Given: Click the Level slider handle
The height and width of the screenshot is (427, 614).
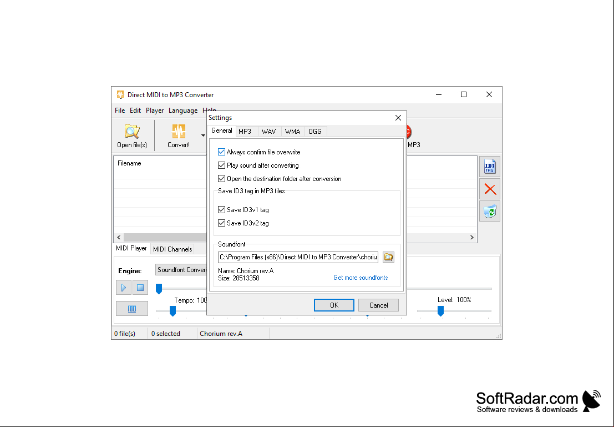Looking at the screenshot, I should [440, 311].
